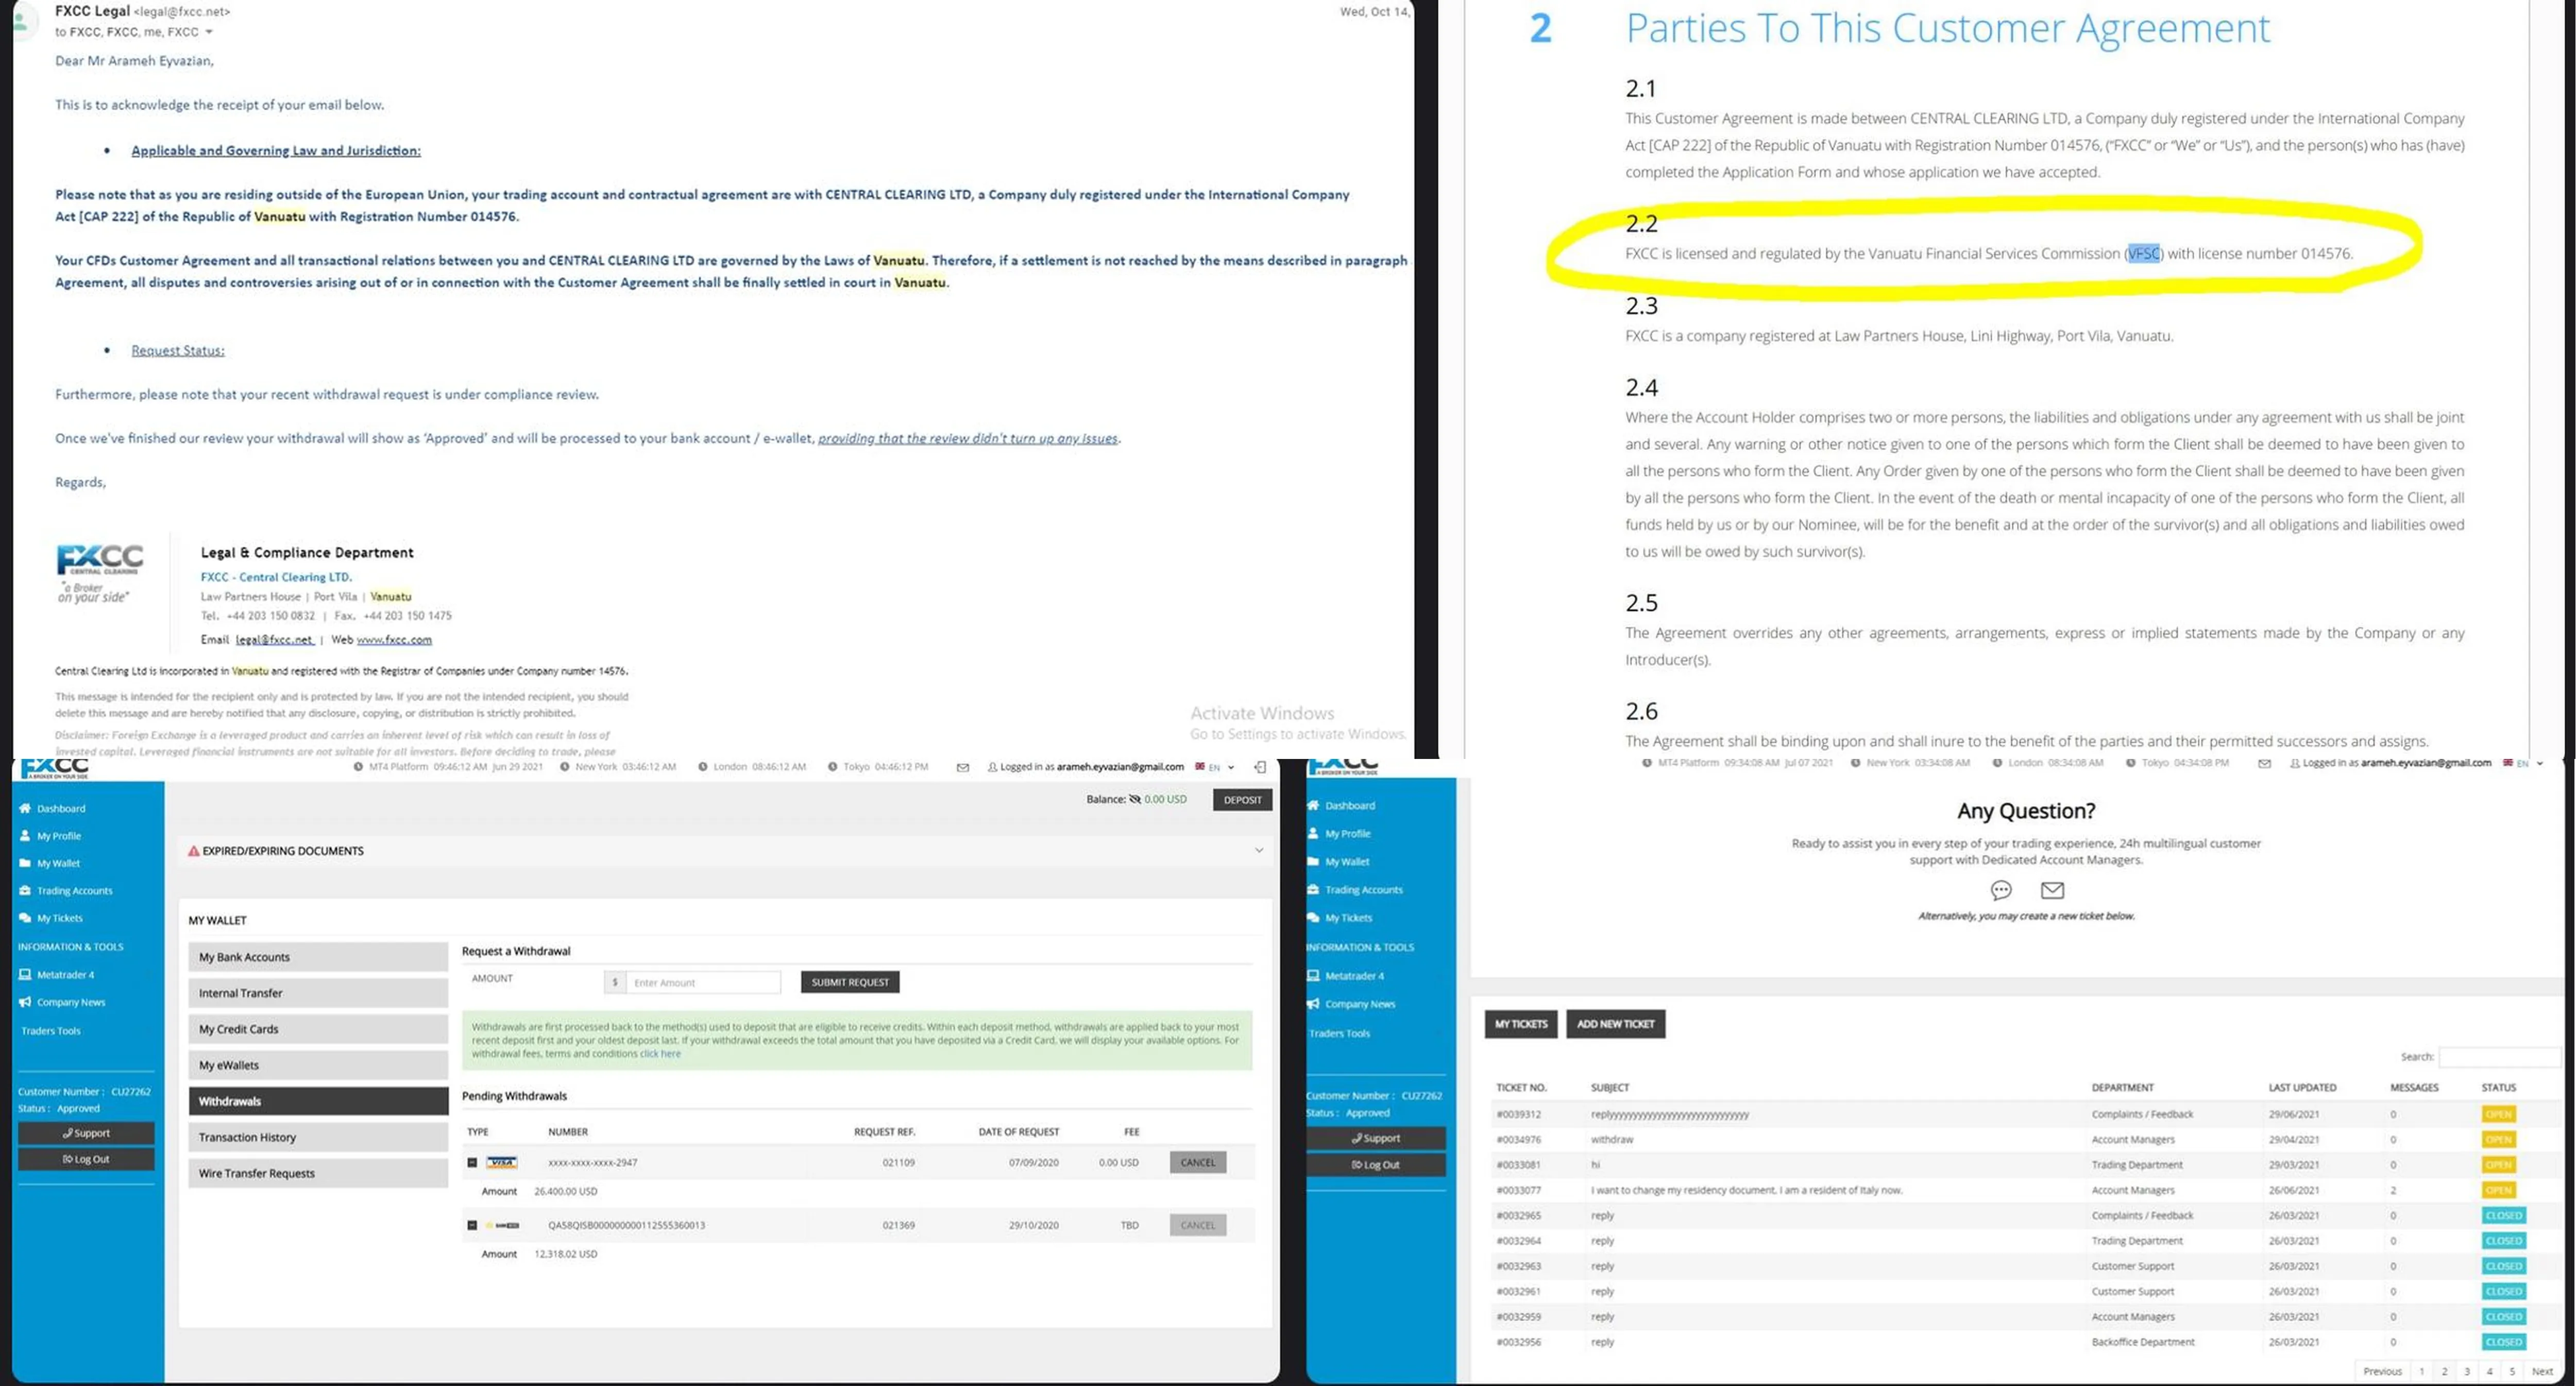Click the Trading Accounts briefcase icon in wallet sidebar

[25, 890]
